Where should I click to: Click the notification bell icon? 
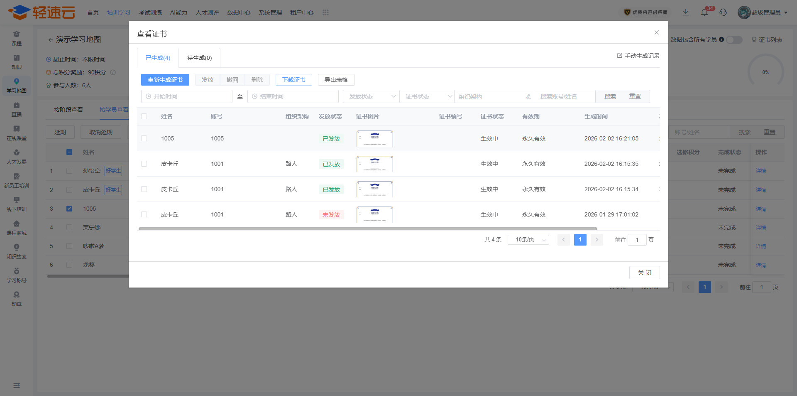coord(704,12)
